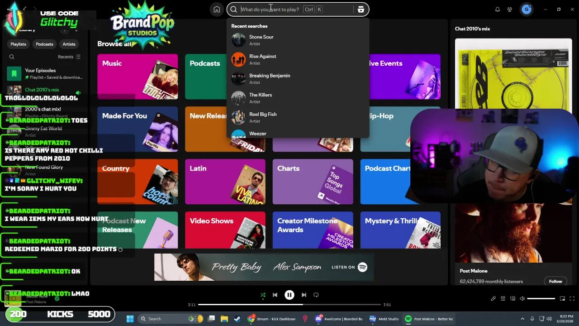579x326 pixels.
Task: Open the Windows Start menu
Action: [x=130, y=319]
